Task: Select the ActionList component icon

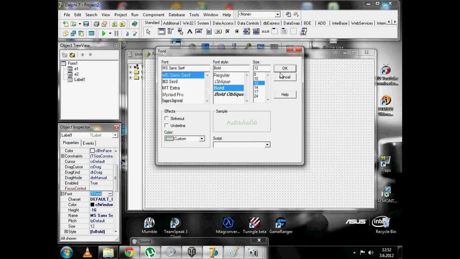Action: (x=303, y=32)
